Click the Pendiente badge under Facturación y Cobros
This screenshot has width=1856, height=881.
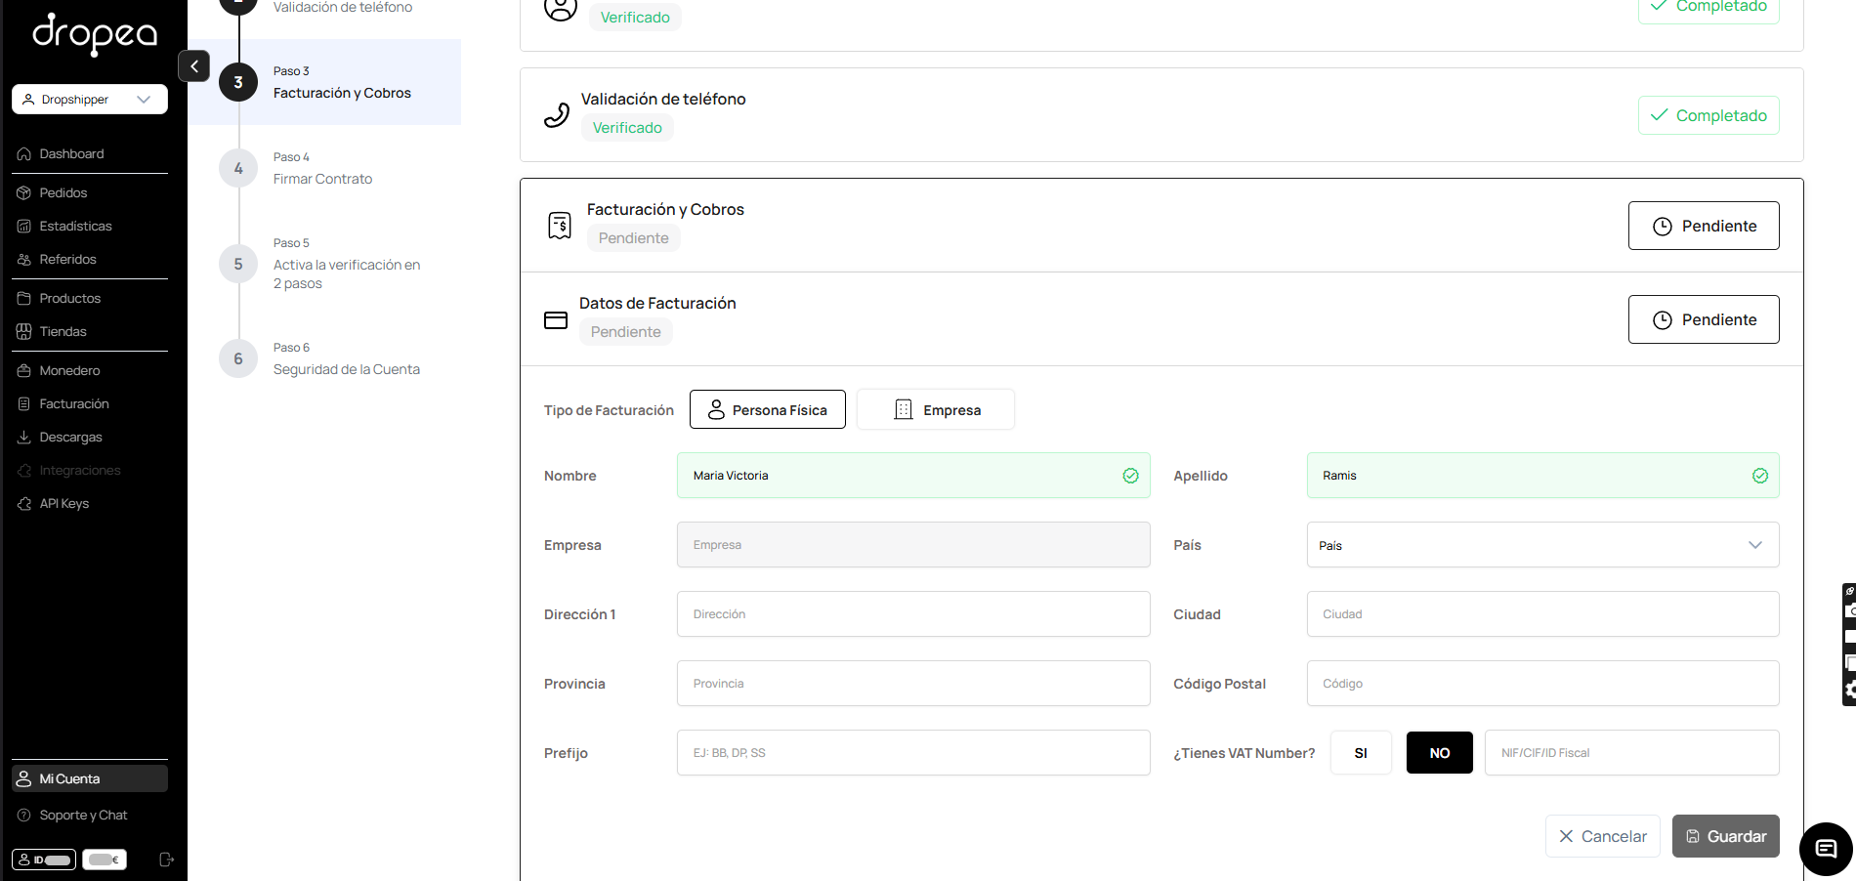click(x=634, y=238)
